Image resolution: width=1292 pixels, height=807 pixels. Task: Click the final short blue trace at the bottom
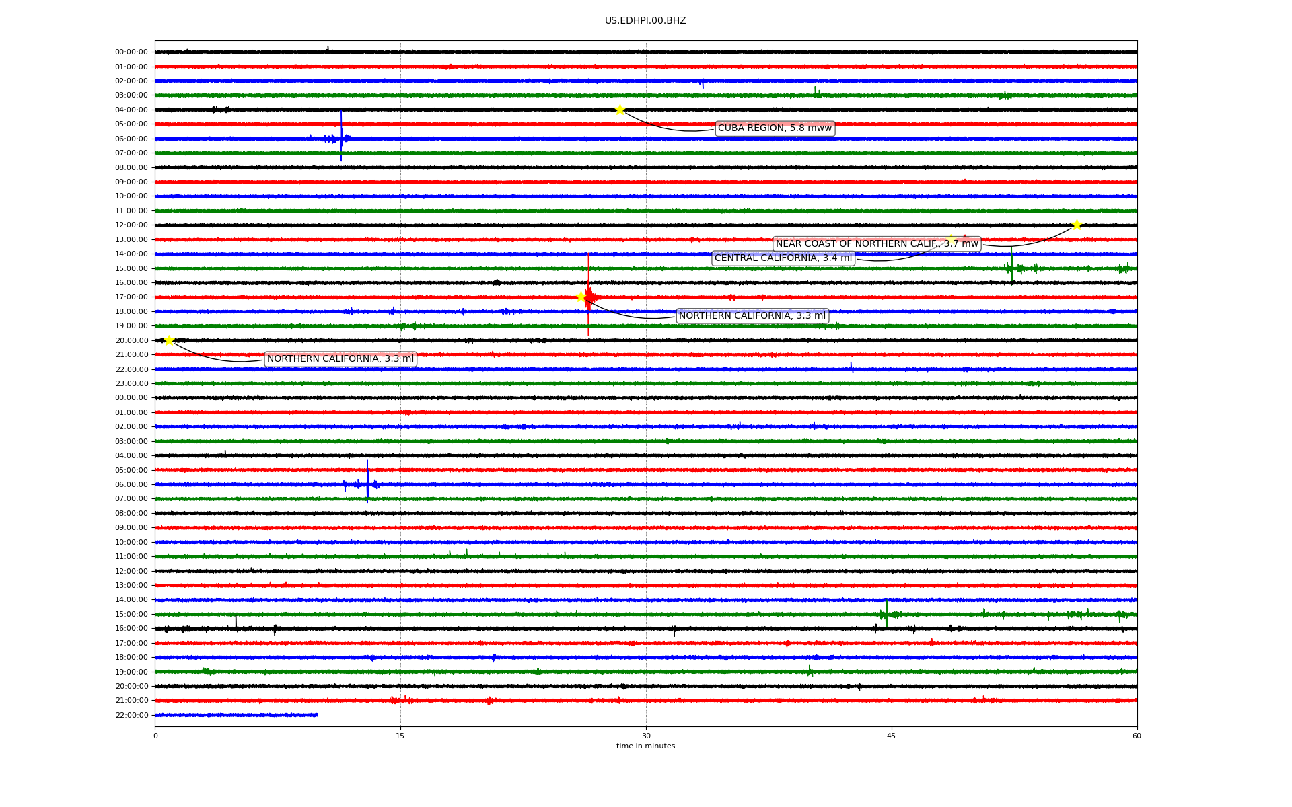coord(236,715)
